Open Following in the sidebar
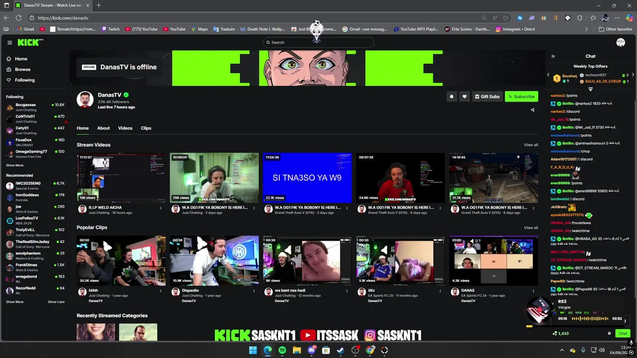This screenshot has height=358, width=637. [20, 80]
